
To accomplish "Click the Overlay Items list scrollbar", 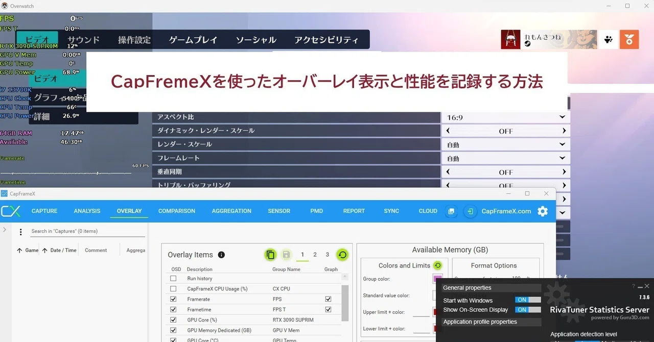I will (345, 302).
